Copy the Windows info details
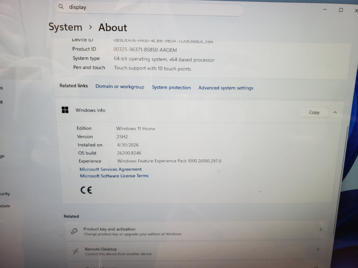358x268 pixels. click(314, 112)
